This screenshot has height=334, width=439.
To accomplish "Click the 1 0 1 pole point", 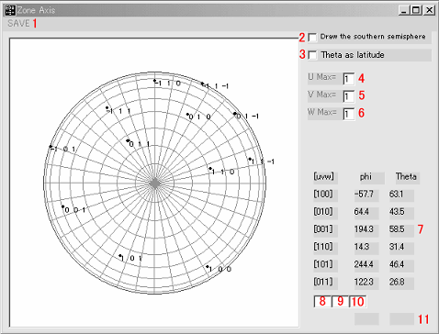I will 120,255.
